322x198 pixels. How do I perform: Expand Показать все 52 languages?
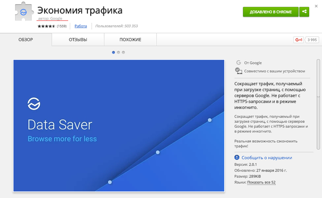coord(261,182)
